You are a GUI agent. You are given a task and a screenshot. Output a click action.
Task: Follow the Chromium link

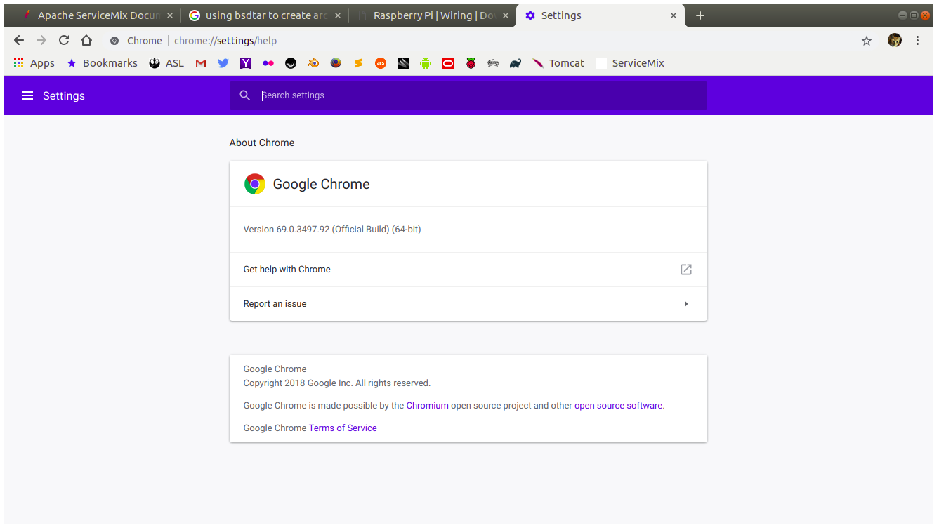[x=427, y=406]
